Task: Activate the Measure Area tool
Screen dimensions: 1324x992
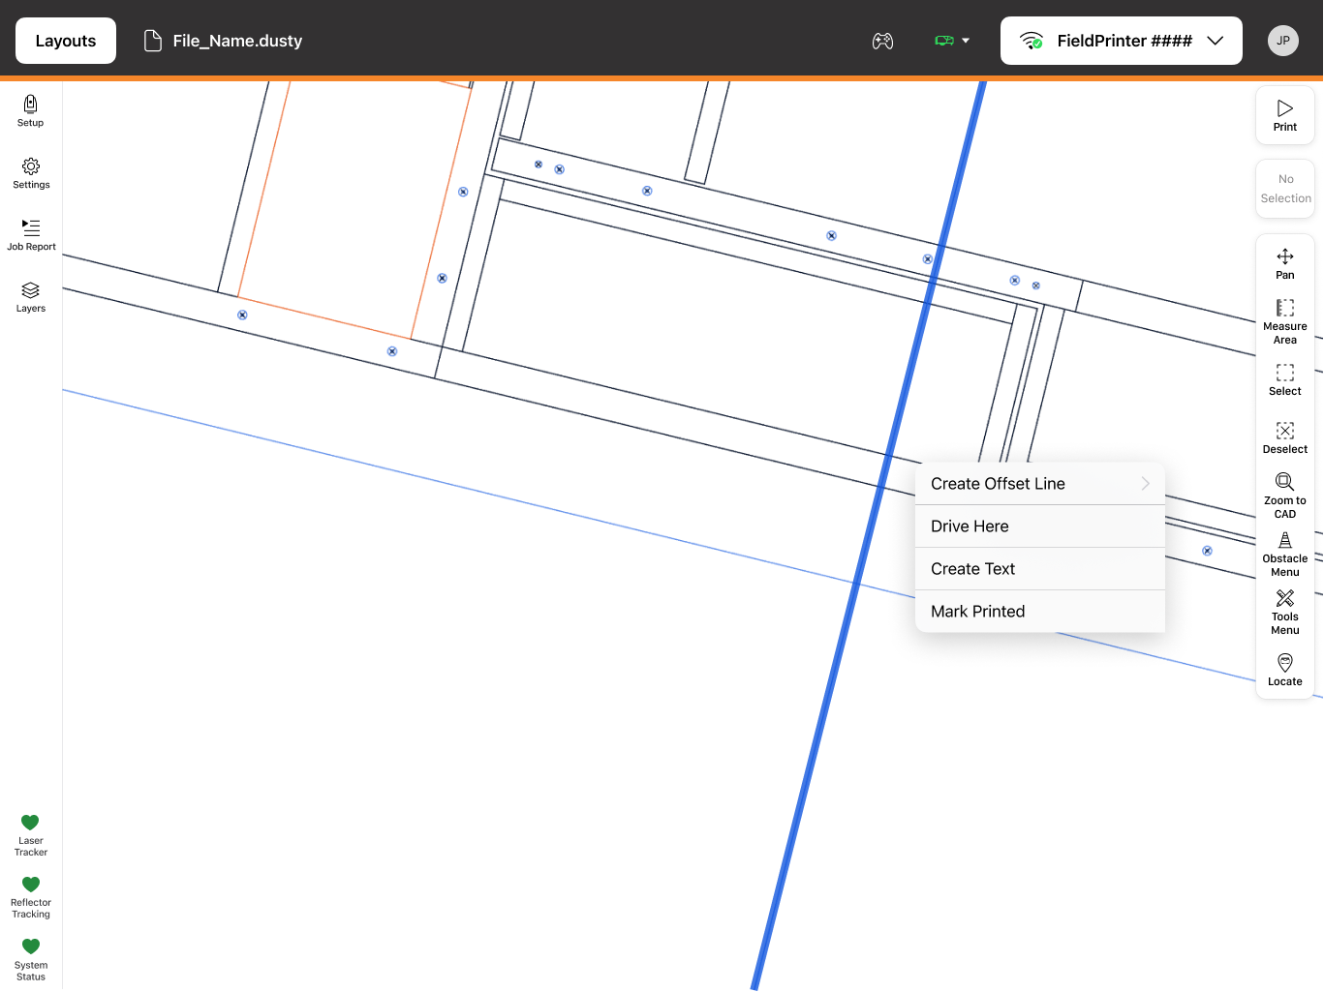Action: click(x=1285, y=322)
